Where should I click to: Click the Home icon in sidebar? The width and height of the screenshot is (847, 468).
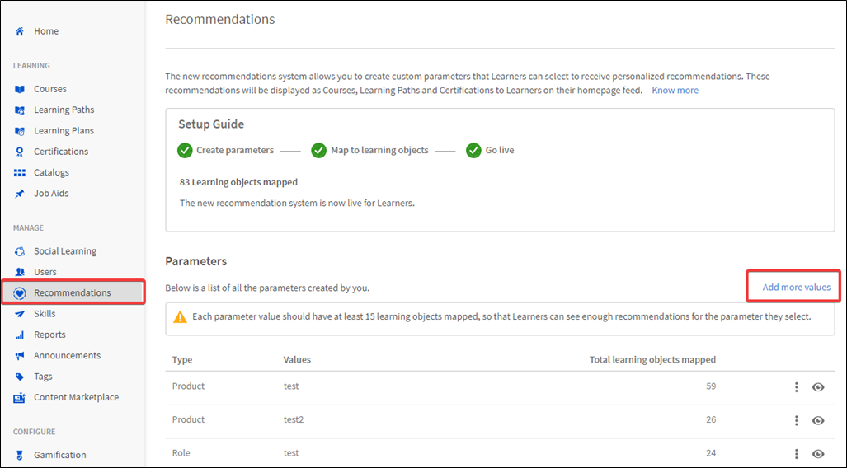tap(19, 31)
